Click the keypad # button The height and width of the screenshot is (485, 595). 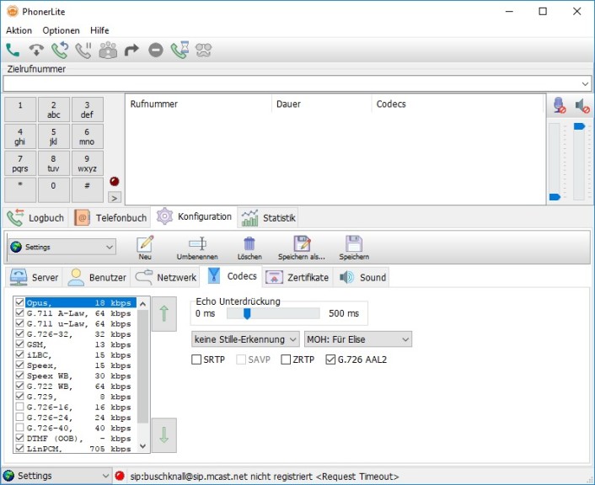(88, 190)
